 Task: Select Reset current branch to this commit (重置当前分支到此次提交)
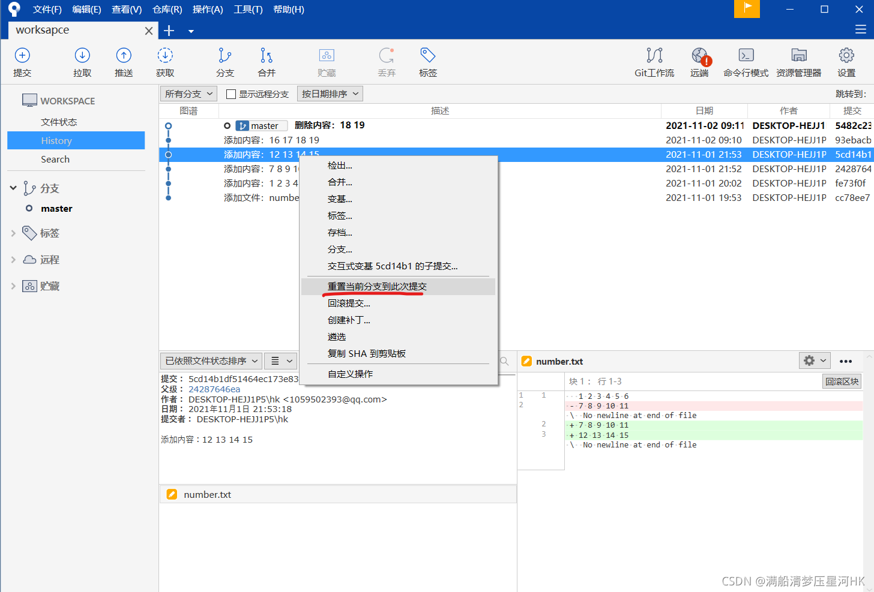[399, 286]
